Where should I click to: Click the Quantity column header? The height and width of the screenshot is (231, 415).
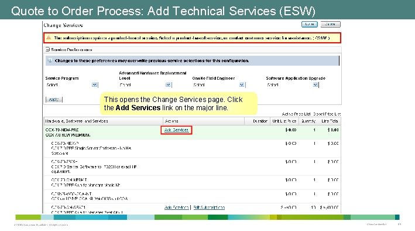[308, 121]
